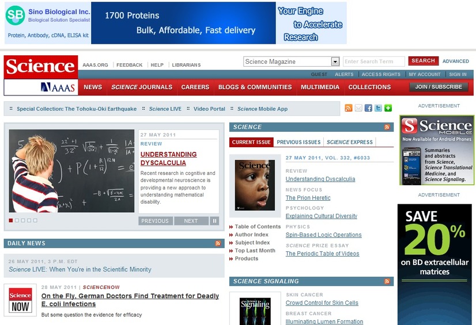The height and width of the screenshot is (325, 476).
Task: Open RSS feed in Daily News header
Action: coord(218,243)
